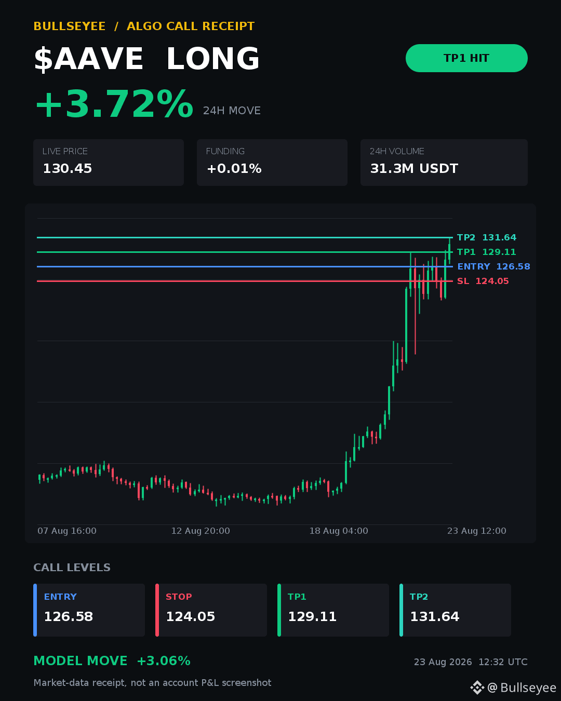Click the +3.72% 24H move figure
Screen dimensions: 561x701
click(114, 104)
